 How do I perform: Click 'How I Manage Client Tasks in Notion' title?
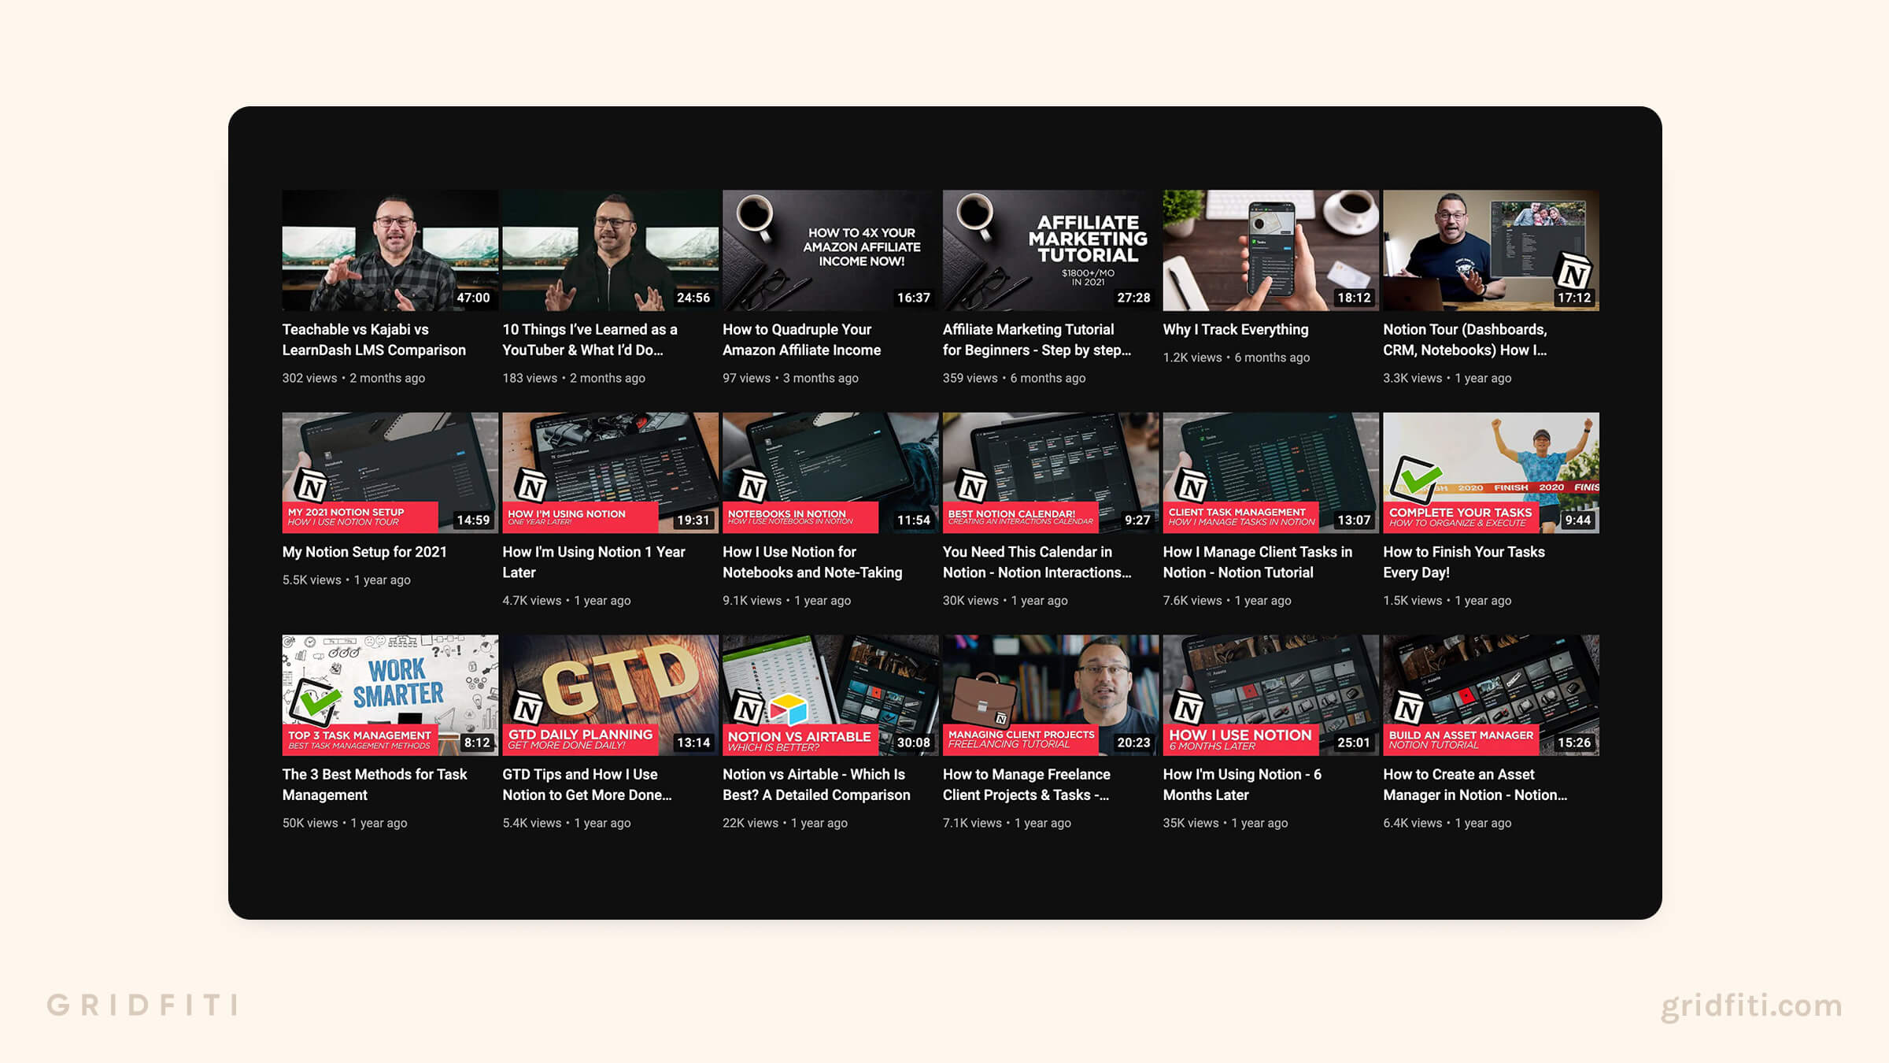click(x=1258, y=562)
